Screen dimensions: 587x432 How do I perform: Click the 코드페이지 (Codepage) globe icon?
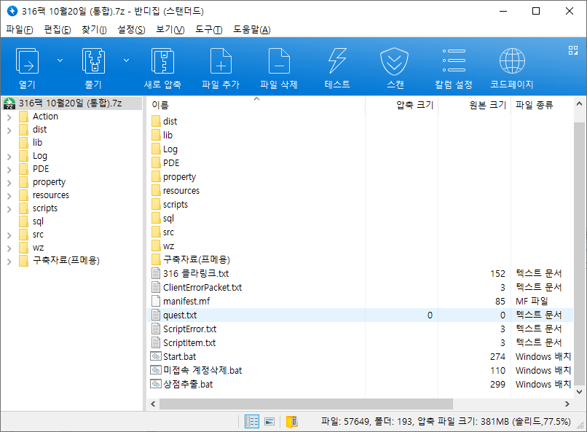click(x=512, y=60)
